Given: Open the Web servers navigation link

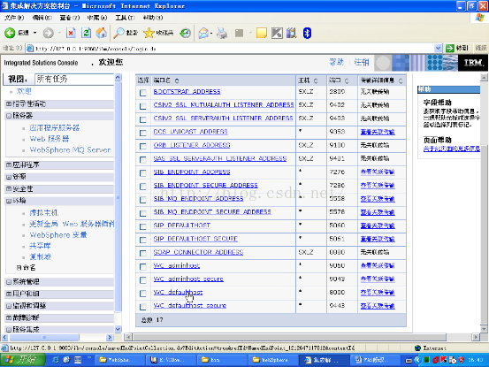Looking at the screenshot, I should (50, 139).
